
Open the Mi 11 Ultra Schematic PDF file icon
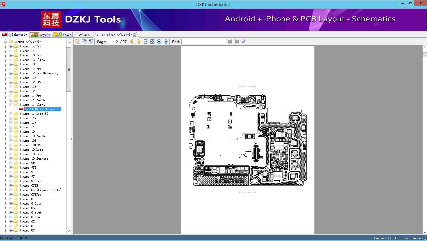click(21, 109)
